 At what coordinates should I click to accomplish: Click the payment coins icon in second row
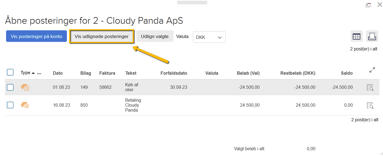coord(25,105)
